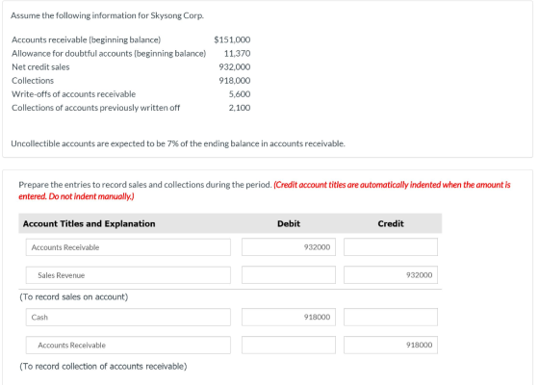This screenshot has height=385, width=539.
Task: Click the Accounts Receivable title field in collection entry
Action: tap(128, 345)
